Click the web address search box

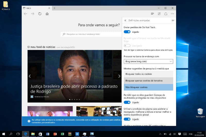pos(91,34)
